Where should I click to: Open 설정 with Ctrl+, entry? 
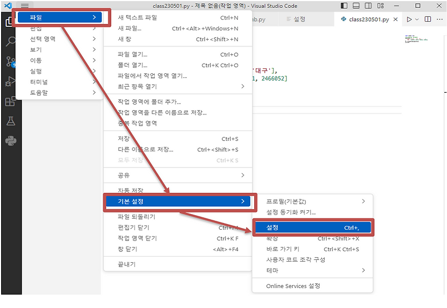[x=313, y=228]
